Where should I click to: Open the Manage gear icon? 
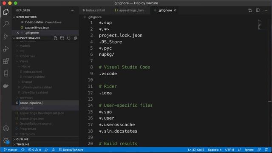tap(6, 140)
